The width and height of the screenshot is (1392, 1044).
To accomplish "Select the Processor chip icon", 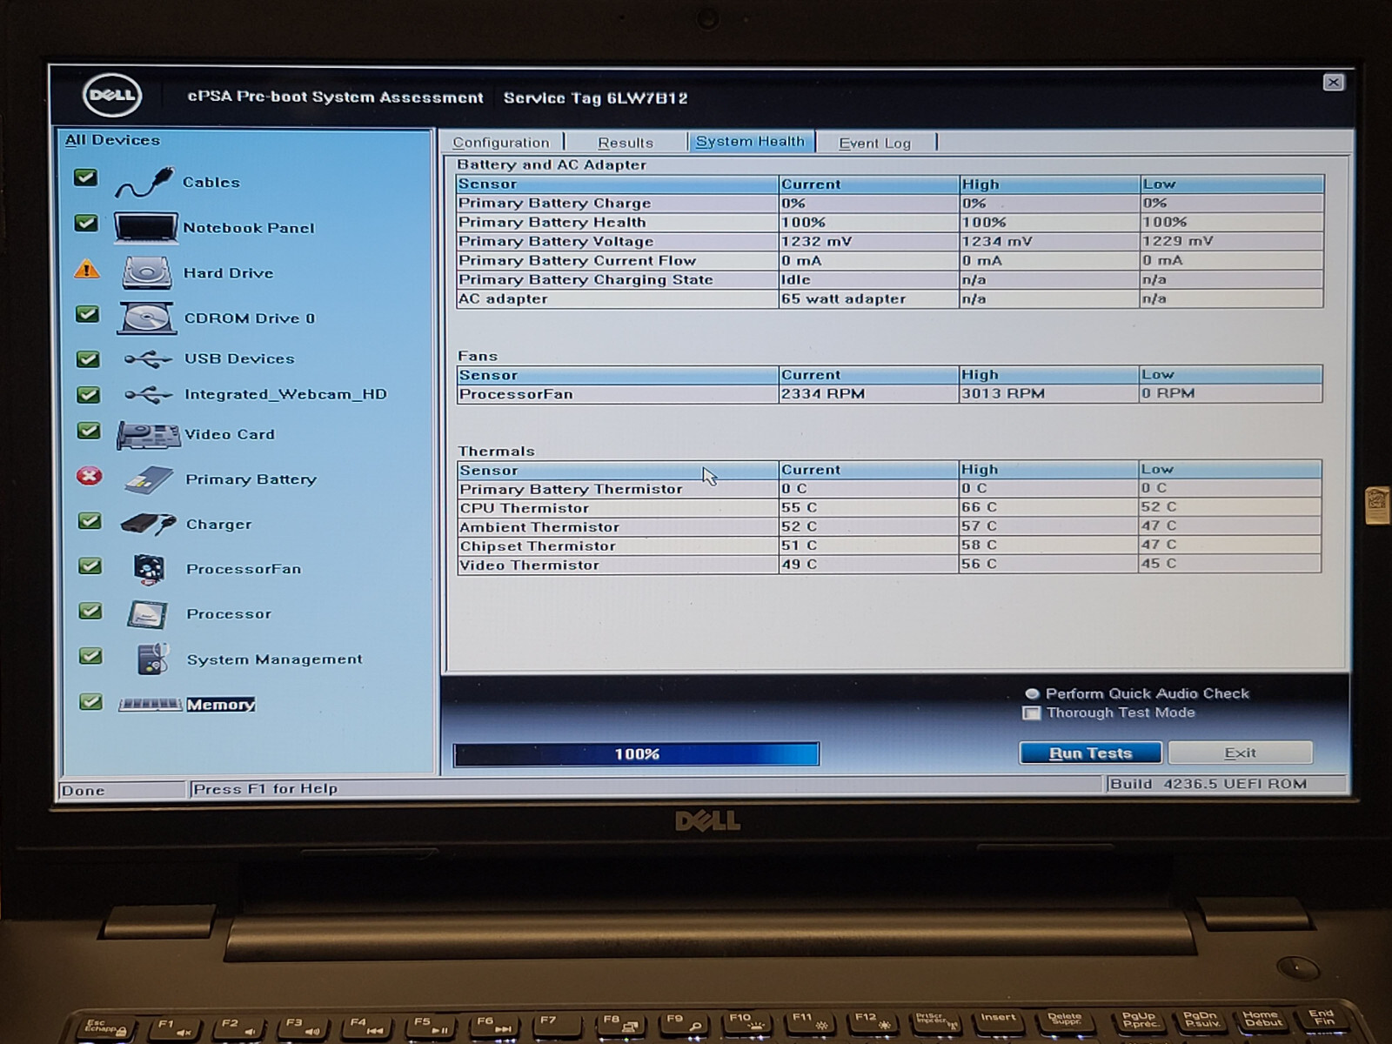I will pyautogui.click(x=147, y=614).
